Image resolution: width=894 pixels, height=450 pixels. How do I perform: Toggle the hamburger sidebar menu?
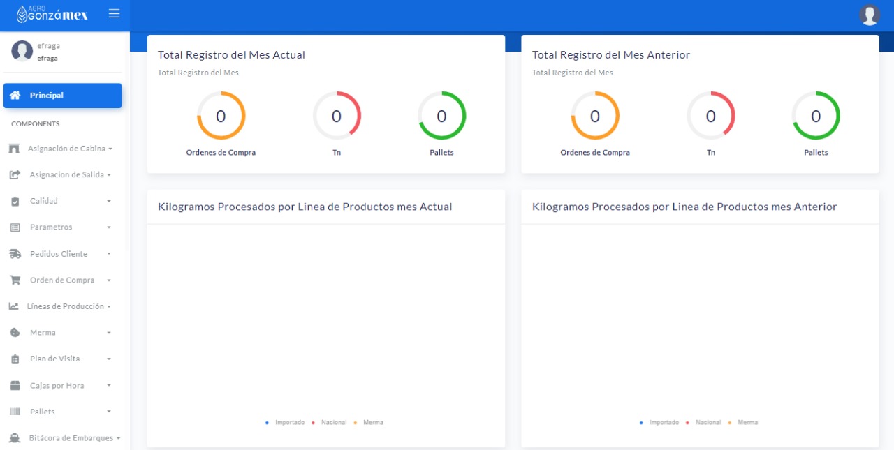click(114, 14)
